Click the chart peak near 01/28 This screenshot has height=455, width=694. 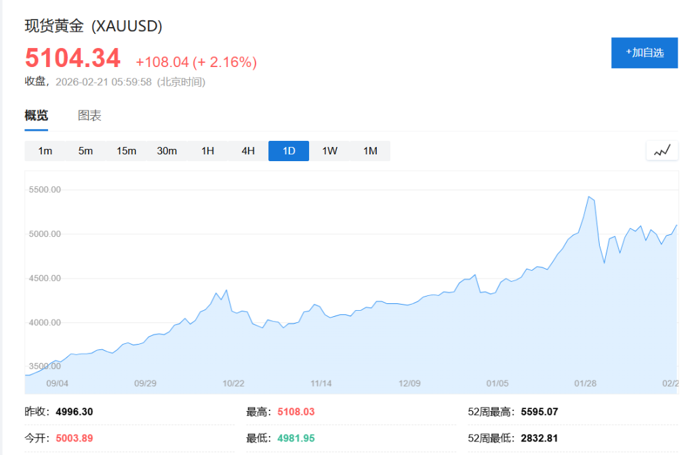pyautogui.click(x=590, y=198)
